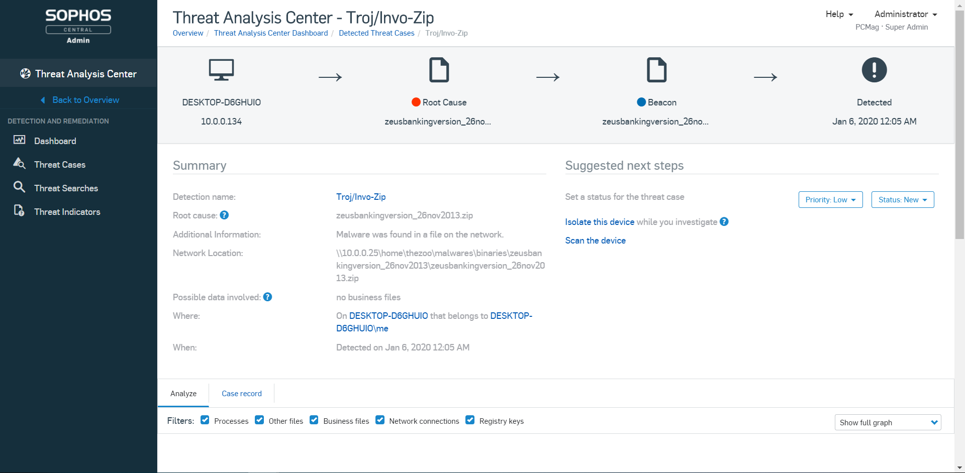Image resolution: width=965 pixels, height=473 pixels.
Task: Select the DESKTOP-D6GHUIO computer monitor icon
Action: pos(221,70)
